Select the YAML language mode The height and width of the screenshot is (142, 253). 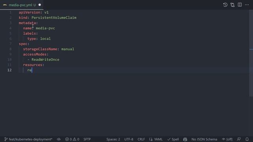(156, 139)
